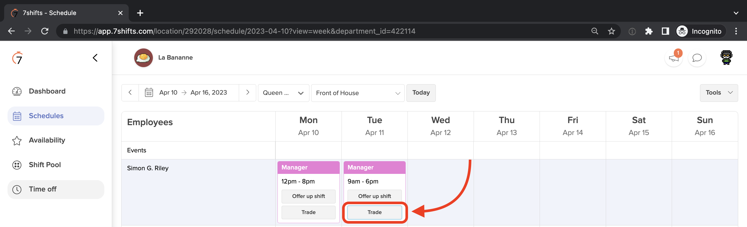Go to the next week
Screen dimensions: 747x227
[x=247, y=93]
